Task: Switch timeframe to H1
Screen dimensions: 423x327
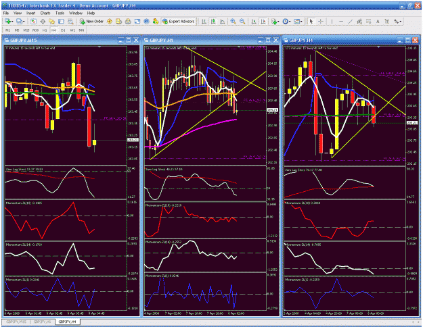Action: tap(45, 30)
